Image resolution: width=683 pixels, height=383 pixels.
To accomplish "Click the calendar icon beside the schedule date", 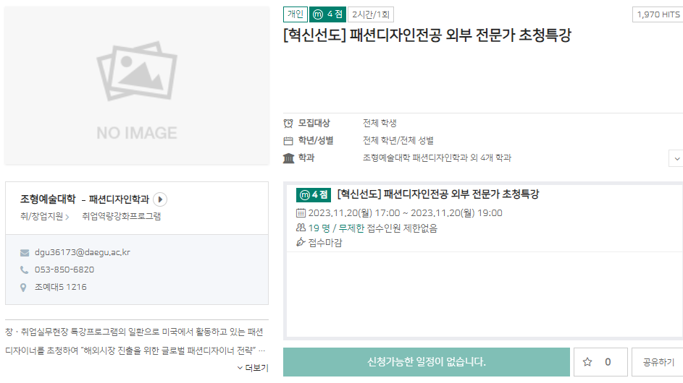I will click(x=301, y=213).
